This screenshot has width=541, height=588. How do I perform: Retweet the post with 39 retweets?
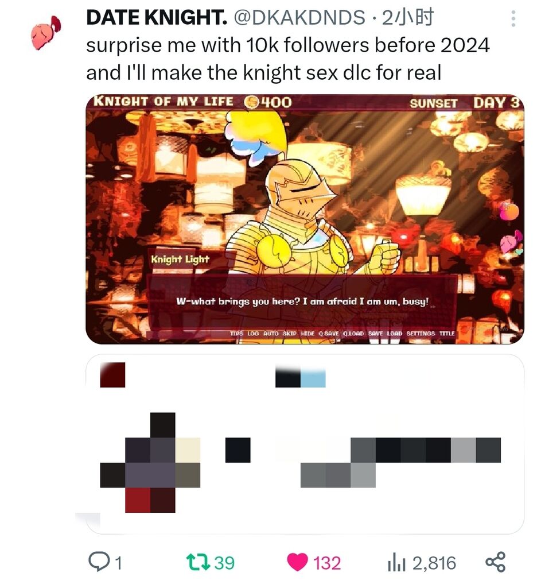(198, 562)
